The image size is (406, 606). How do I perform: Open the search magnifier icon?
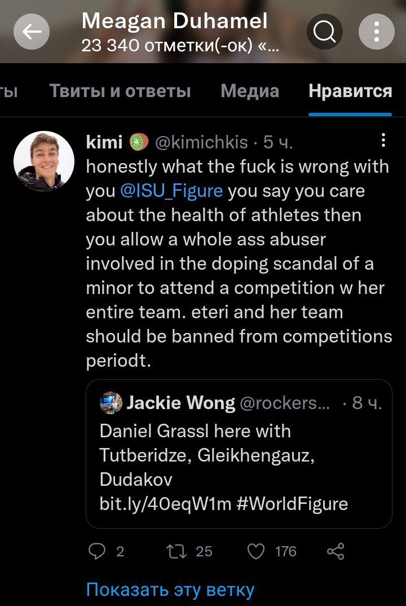pyautogui.click(x=325, y=32)
